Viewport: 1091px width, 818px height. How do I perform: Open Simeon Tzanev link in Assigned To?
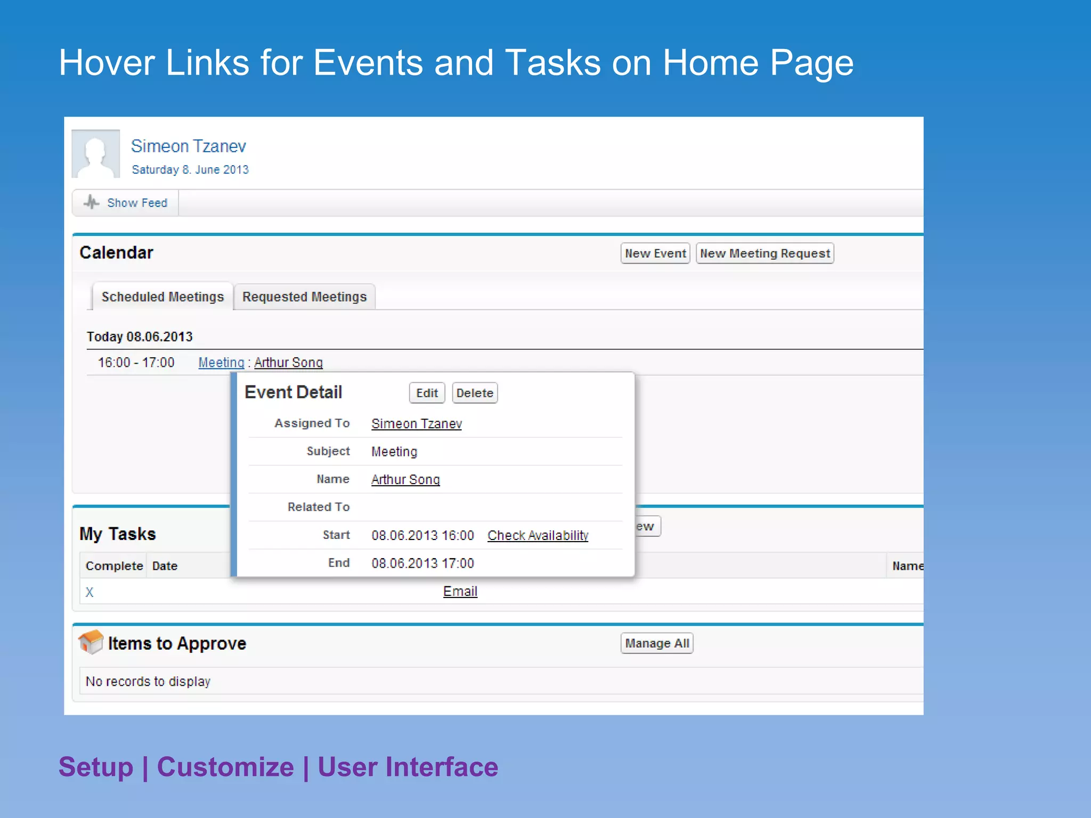pos(417,424)
